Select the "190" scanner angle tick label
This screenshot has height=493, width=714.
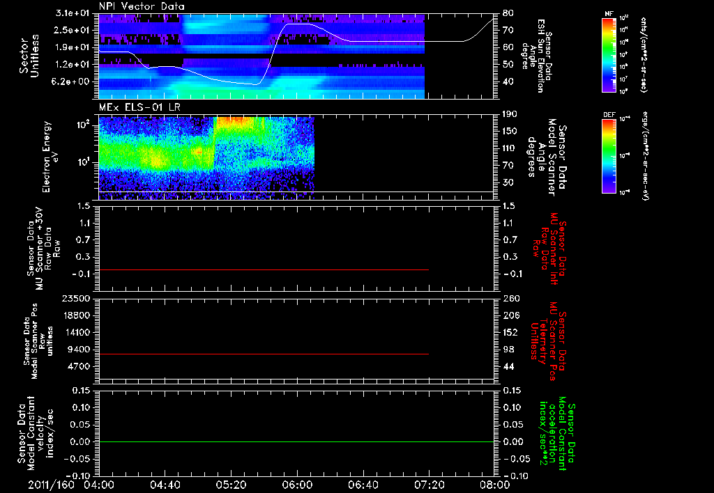point(511,114)
